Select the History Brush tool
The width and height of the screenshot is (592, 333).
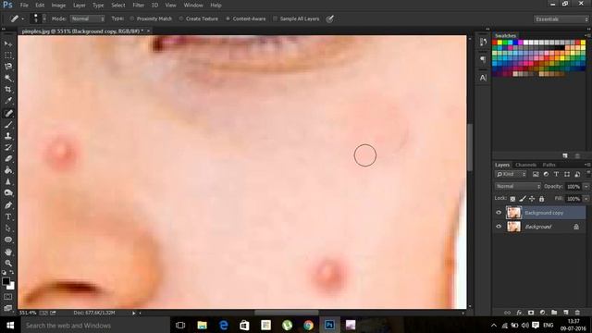coord(8,147)
